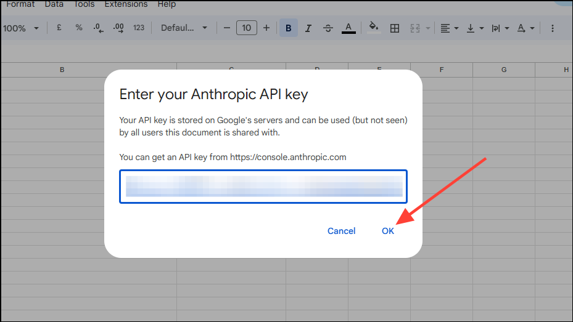Decrease decimal places

coord(98,28)
